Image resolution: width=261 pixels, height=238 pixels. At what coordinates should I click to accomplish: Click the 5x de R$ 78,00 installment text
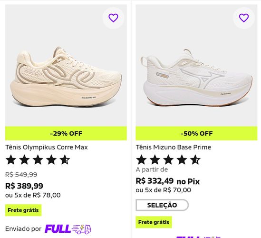(38, 195)
